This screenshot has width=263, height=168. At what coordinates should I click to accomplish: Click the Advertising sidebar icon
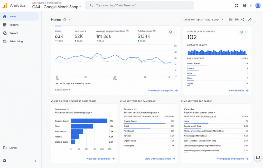point(5,41)
